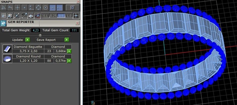Viewport: 237px width, 105px height.
Task: Close the Gem Reporter panel
Action: (77, 23)
